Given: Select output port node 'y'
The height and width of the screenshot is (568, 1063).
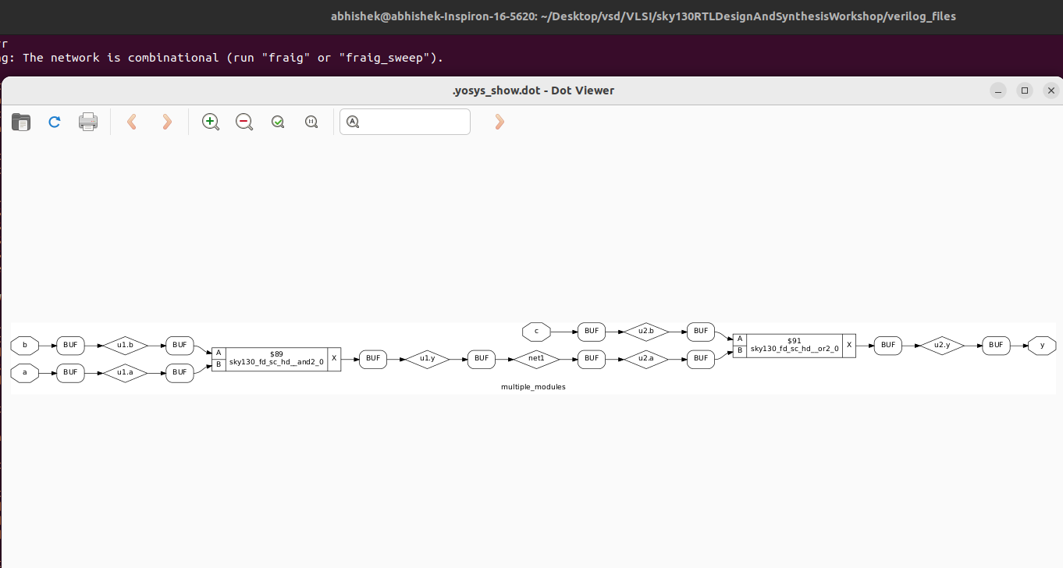Looking at the screenshot, I should click(x=1042, y=345).
